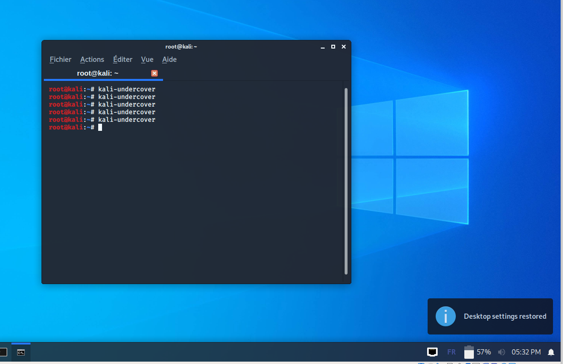Click the Desktop settings restored notification
Screen dimensions: 563x364
[490, 316]
